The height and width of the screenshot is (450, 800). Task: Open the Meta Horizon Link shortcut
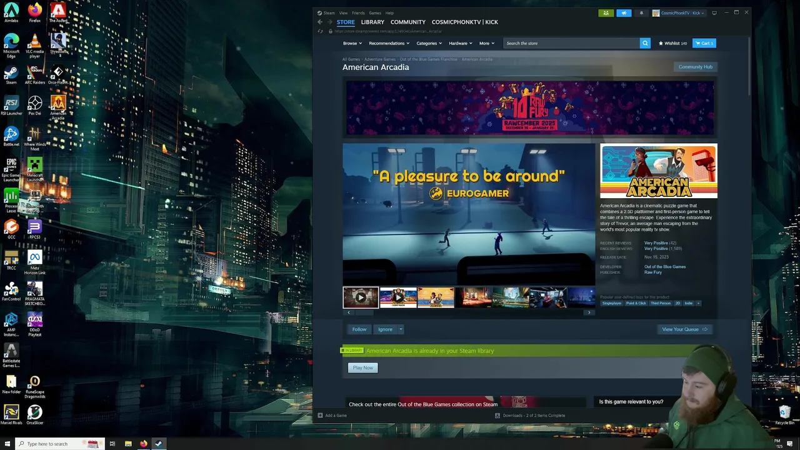[34, 262]
